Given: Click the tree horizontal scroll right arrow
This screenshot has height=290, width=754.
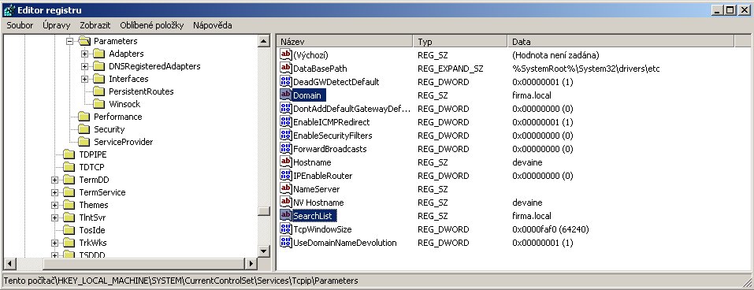Looking at the screenshot, I should (x=251, y=263).
